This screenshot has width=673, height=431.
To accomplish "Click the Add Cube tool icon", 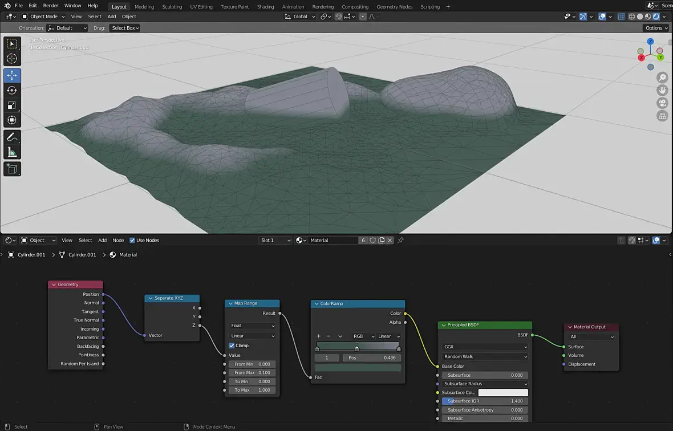I will pyautogui.click(x=12, y=169).
